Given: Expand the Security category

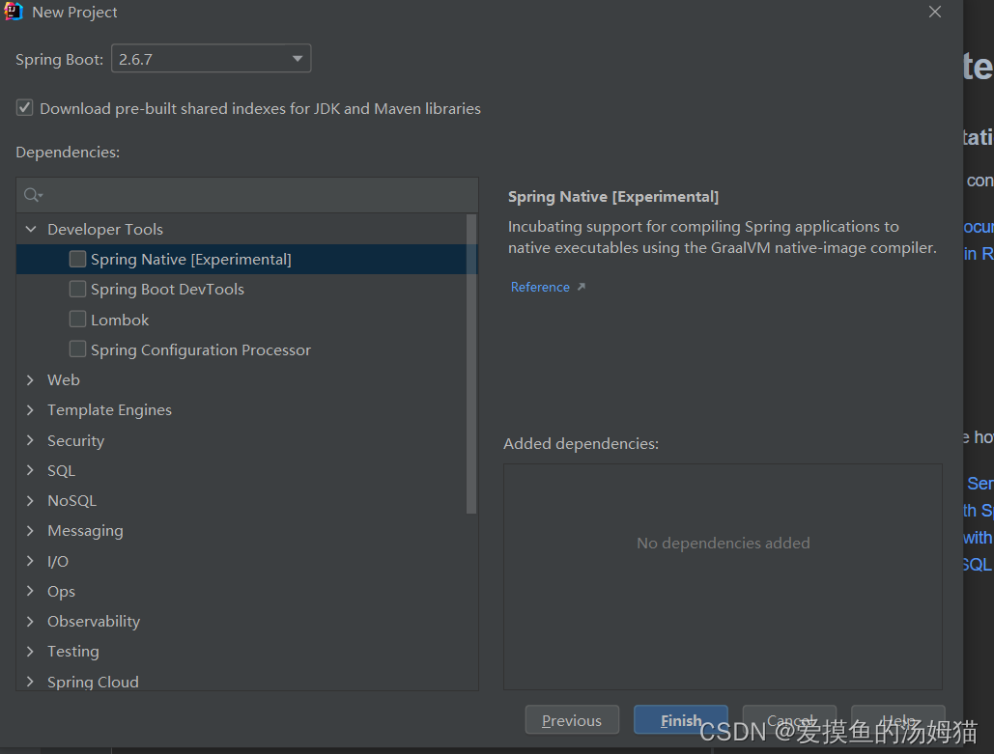Looking at the screenshot, I should click(x=31, y=440).
